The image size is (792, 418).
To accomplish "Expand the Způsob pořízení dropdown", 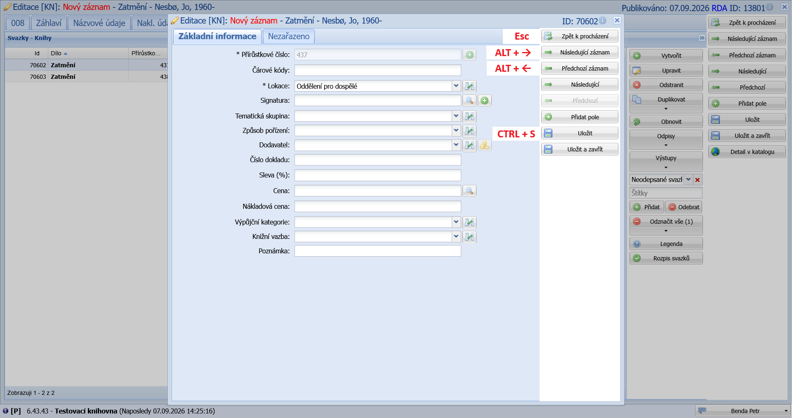I will (456, 130).
